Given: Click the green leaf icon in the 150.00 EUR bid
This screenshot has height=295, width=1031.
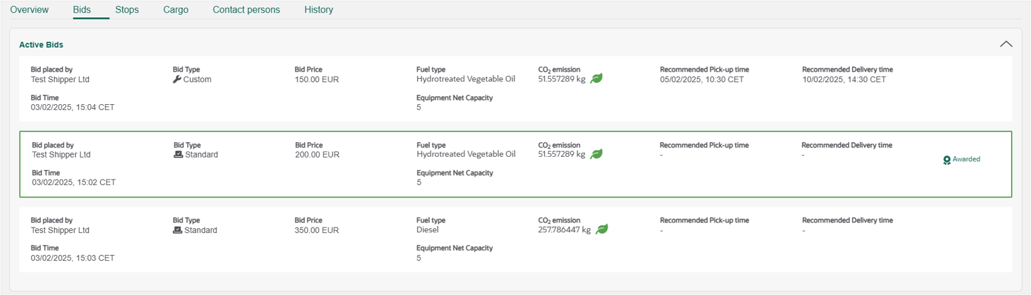Looking at the screenshot, I should 596,79.
